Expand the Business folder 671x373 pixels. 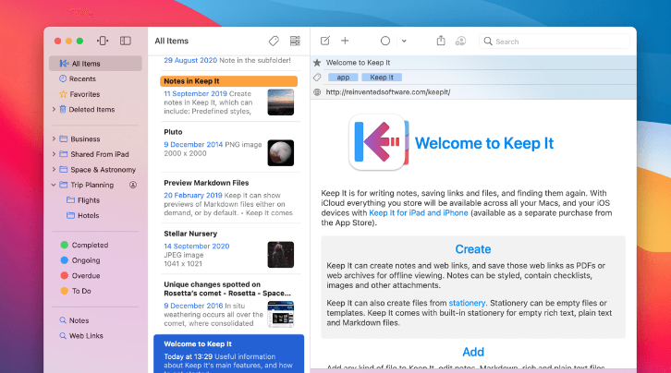pyautogui.click(x=54, y=139)
